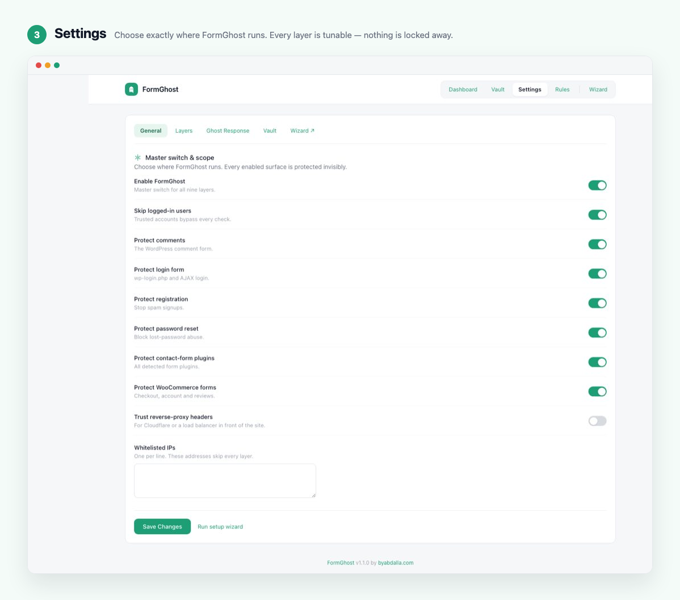Viewport: 680px width, 600px height.
Task: Open byabdalla.com footer link
Action: coord(396,563)
